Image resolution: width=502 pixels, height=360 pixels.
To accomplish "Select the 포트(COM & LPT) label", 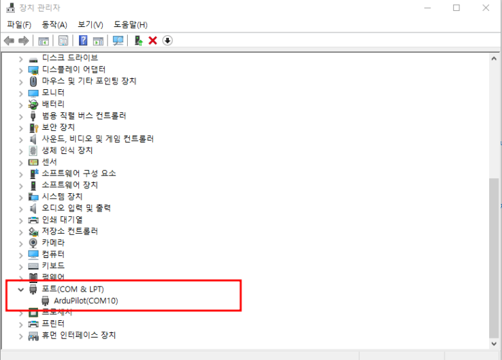I will (x=73, y=289).
